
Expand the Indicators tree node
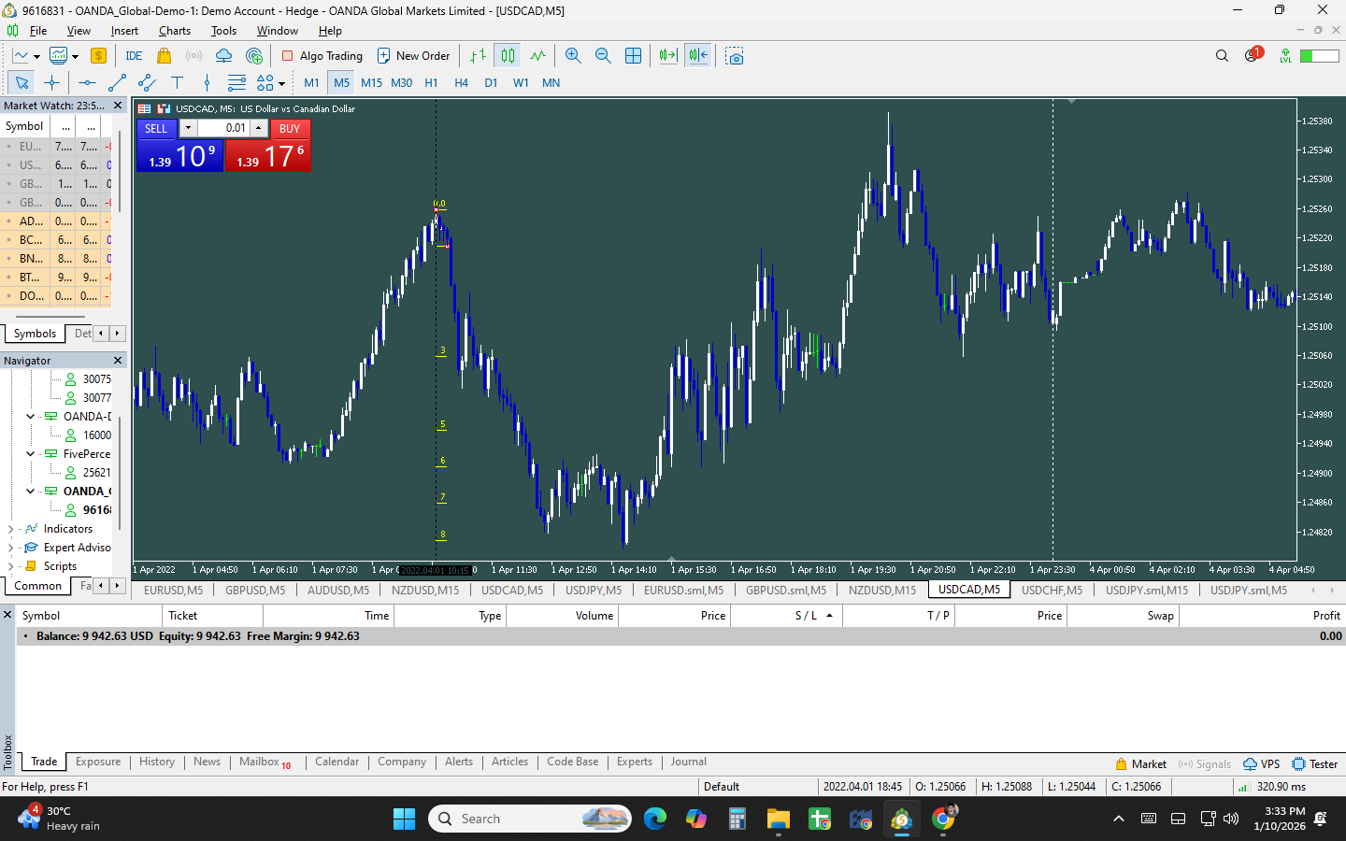point(10,529)
